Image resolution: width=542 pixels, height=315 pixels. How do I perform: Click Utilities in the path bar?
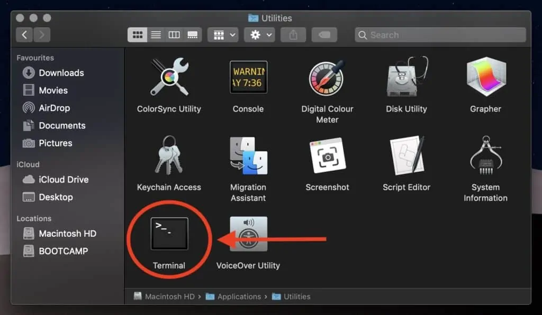(x=291, y=297)
